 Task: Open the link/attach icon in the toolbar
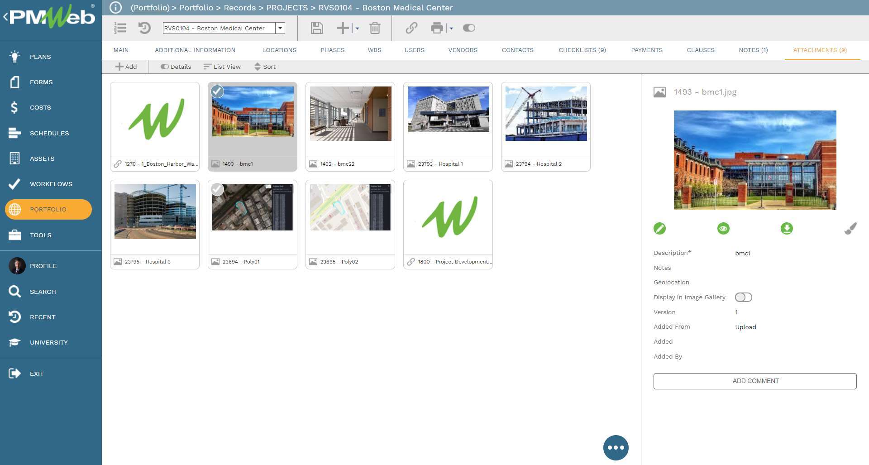pos(411,28)
